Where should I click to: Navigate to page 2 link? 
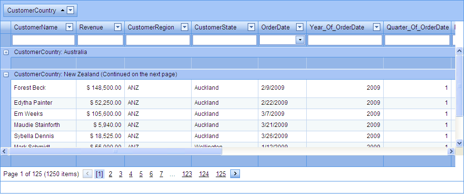110,174
